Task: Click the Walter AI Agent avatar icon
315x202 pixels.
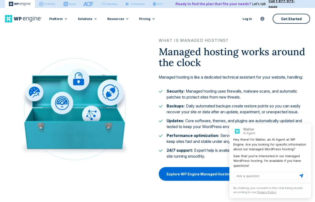Action: tap(237, 131)
